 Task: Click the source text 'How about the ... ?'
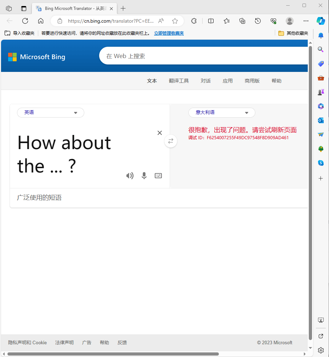click(64, 154)
